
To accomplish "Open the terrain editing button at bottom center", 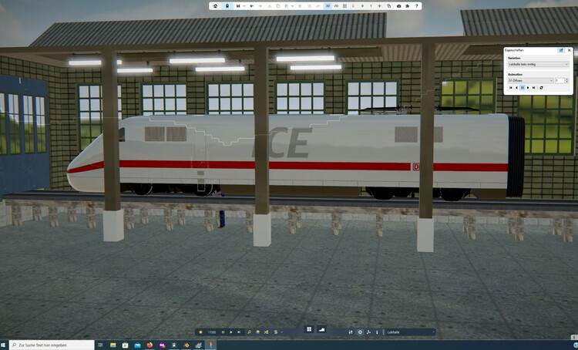I will point(322,329).
